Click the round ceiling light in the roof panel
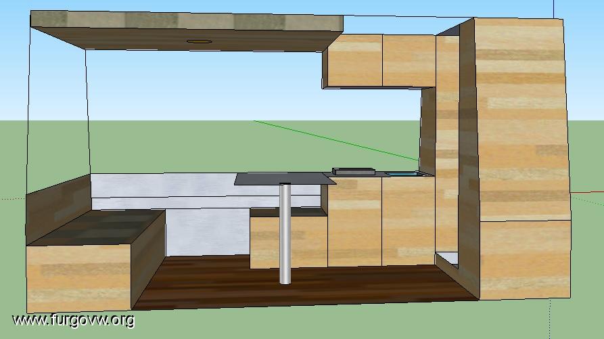This screenshot has width=604, height=339. tap(199, 41)
